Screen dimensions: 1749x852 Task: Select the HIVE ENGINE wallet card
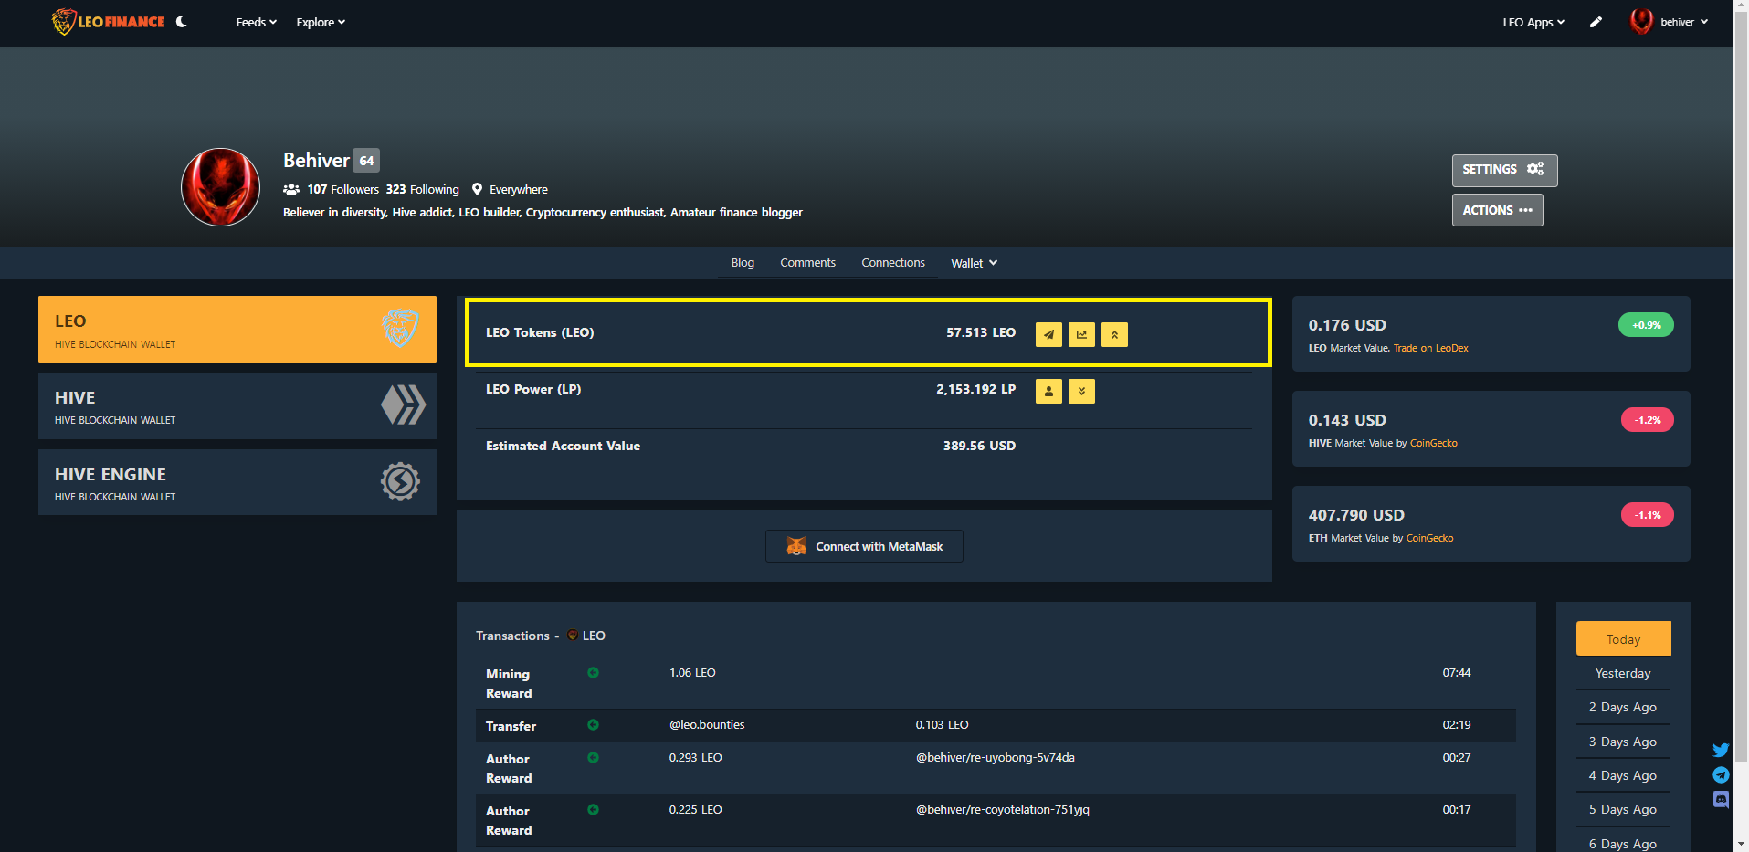pyautogui.click(x=237, y=482)
